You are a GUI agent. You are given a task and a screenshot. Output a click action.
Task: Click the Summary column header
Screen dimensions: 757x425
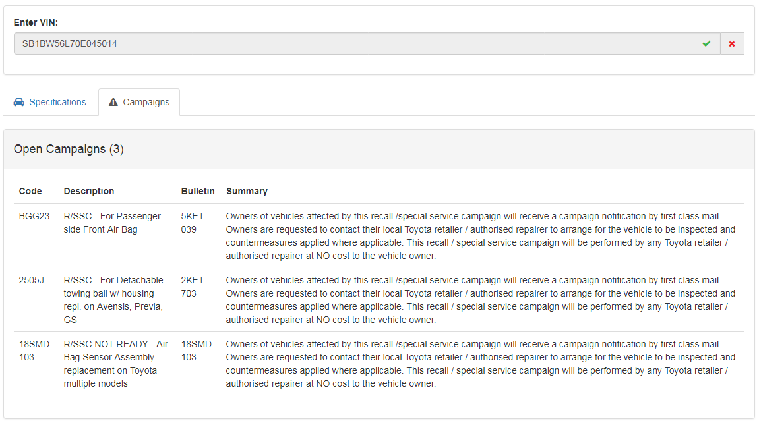tap(247, 191)
